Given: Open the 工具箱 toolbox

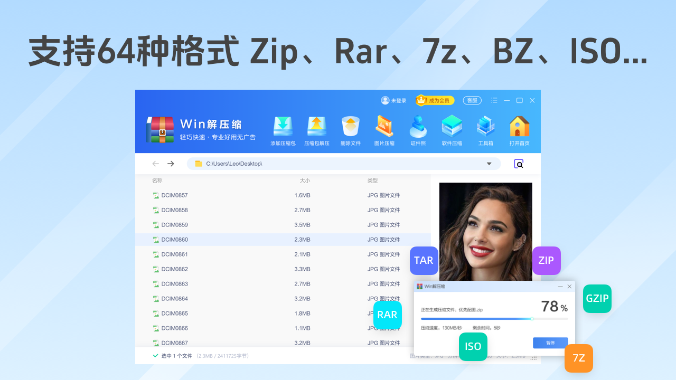Looking at the screenshot, I should [485, 129].
